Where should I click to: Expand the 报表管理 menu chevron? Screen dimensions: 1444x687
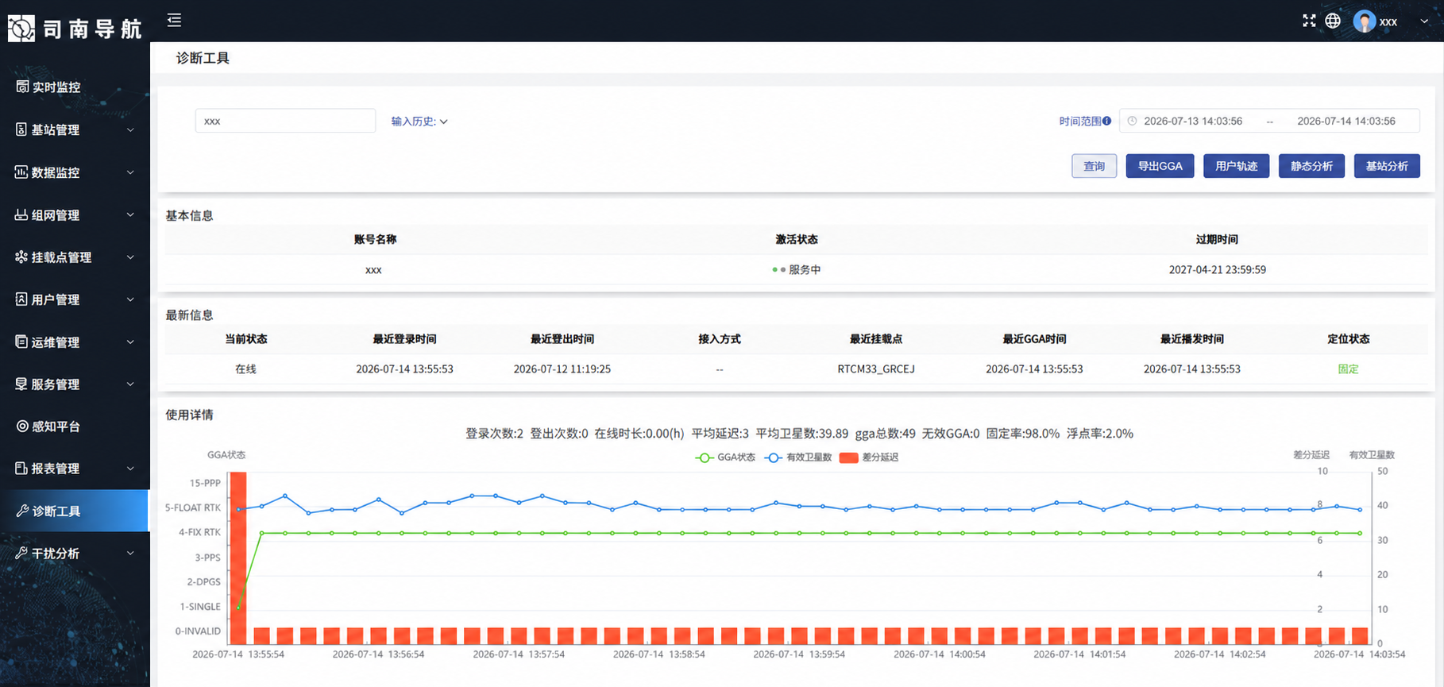click(x=130, y=469)
